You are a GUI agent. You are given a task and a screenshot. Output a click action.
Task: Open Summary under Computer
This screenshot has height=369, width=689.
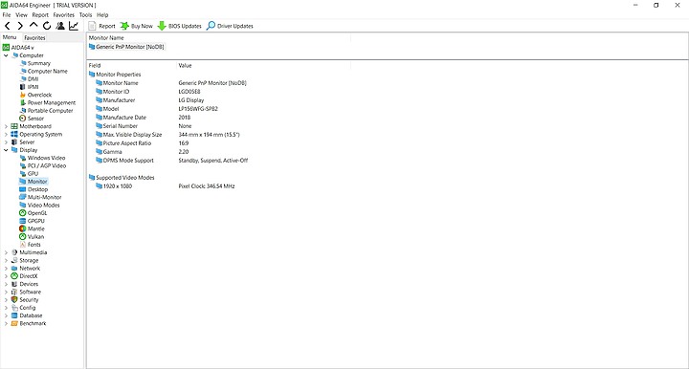[x=38, y=63]
